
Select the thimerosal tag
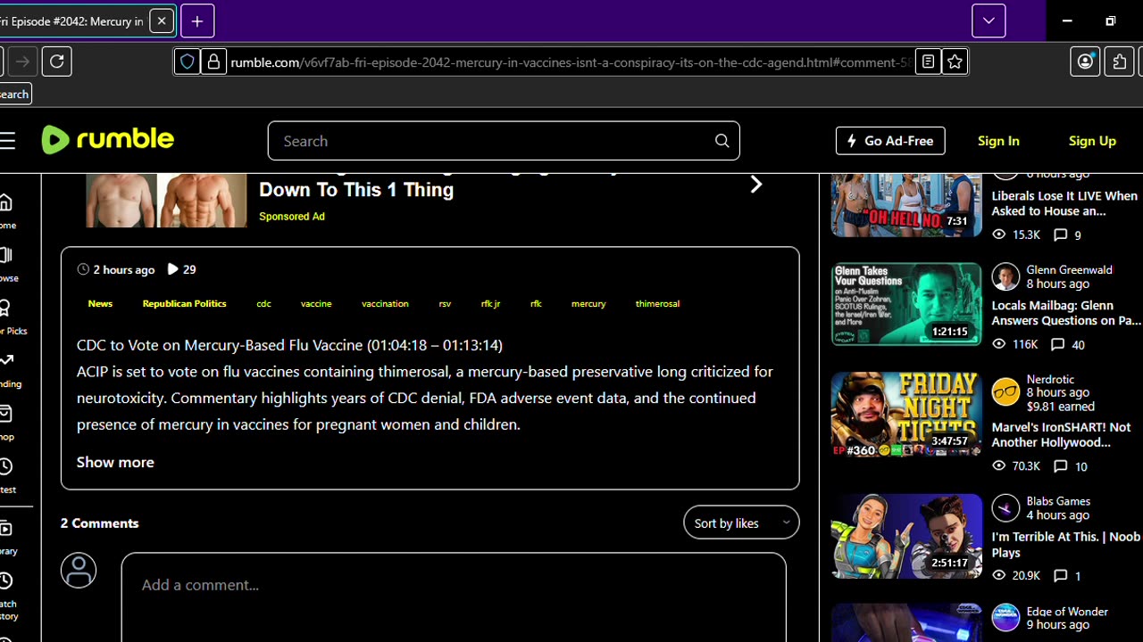pyautogui.click(x=657, y=303)
